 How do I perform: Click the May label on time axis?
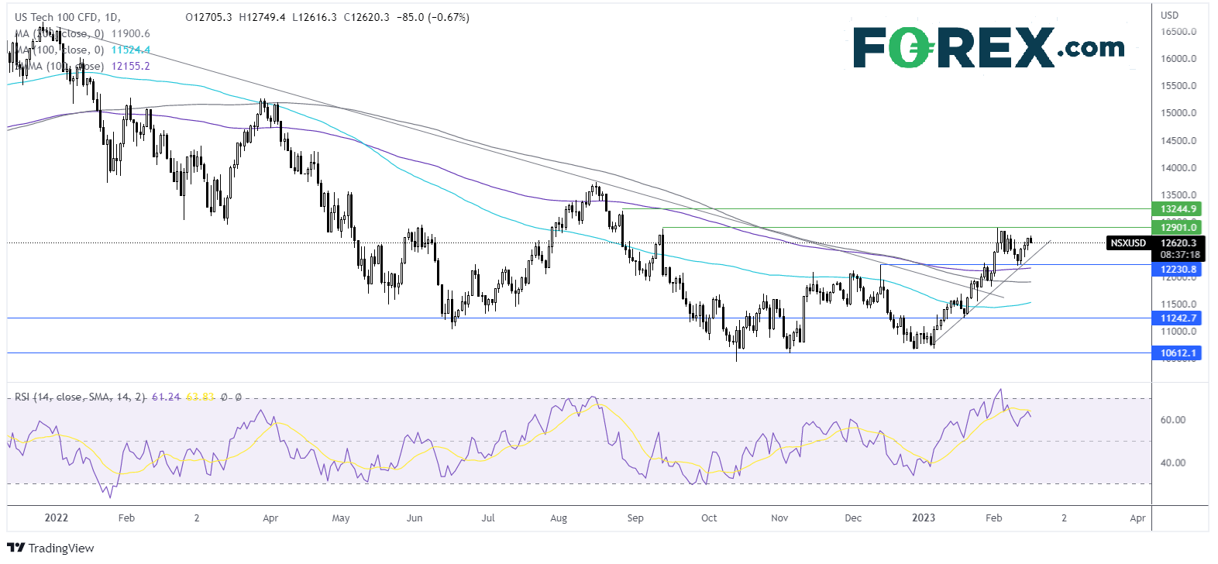(x=341, y=518)
